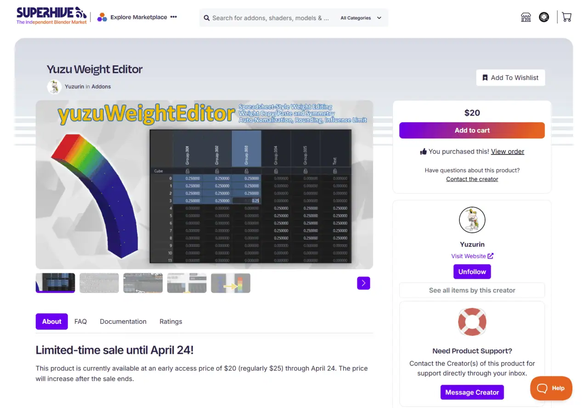
Task: Click the lifebuoy support icon
Action: (472, 322)
